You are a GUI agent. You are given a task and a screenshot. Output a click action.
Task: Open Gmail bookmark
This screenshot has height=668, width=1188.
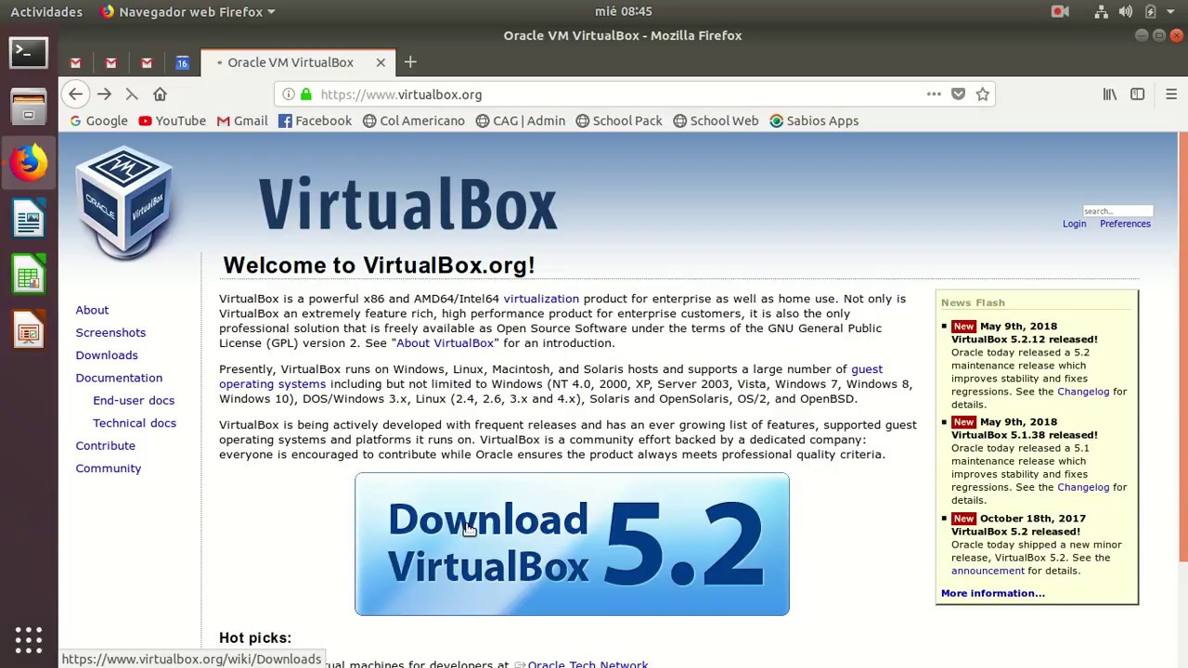coord(242,121)
